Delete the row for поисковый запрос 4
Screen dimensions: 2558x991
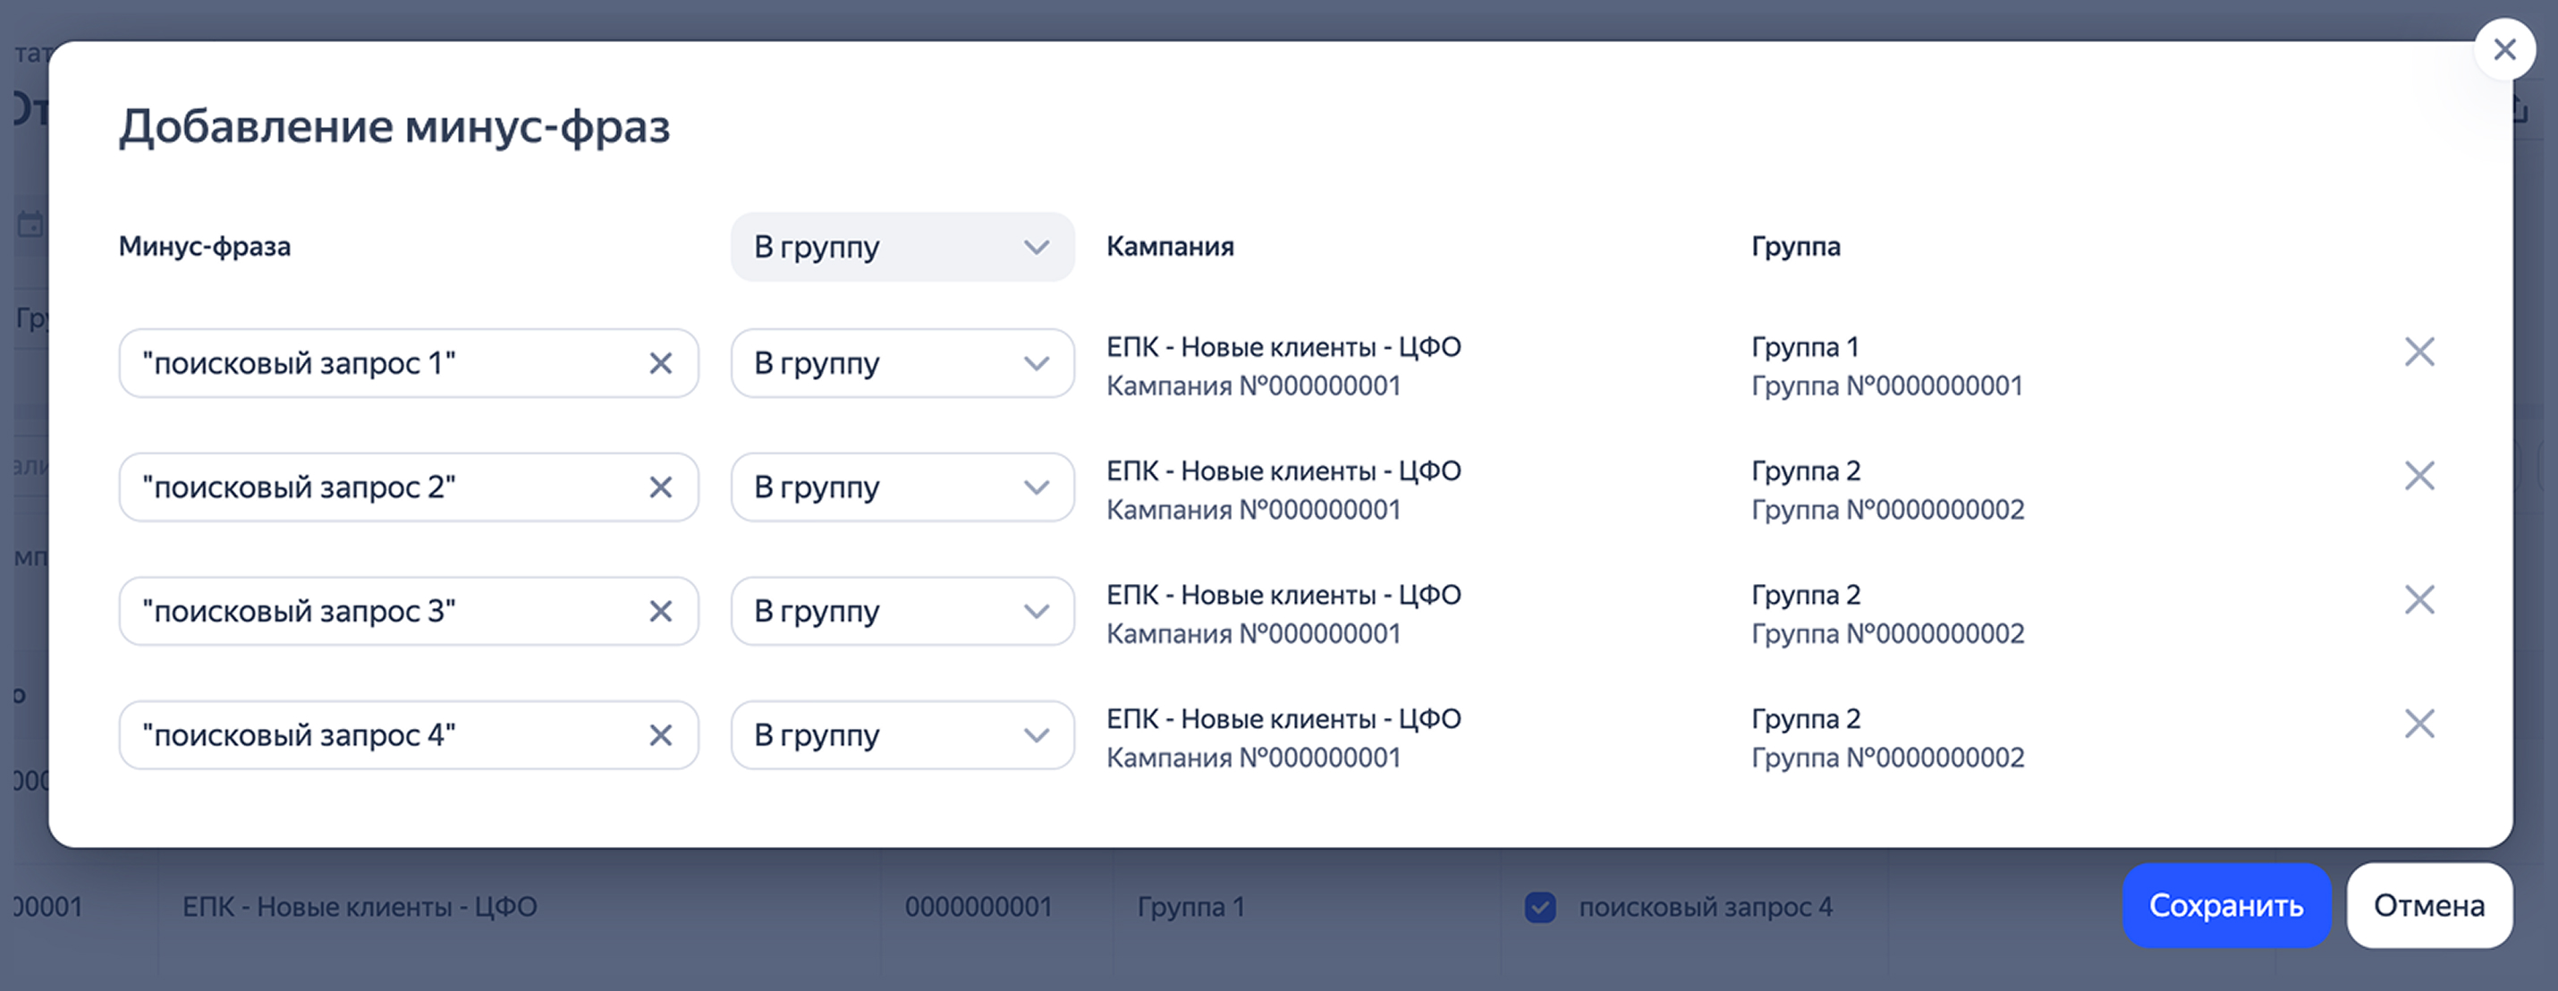[x=2419, y=724]
